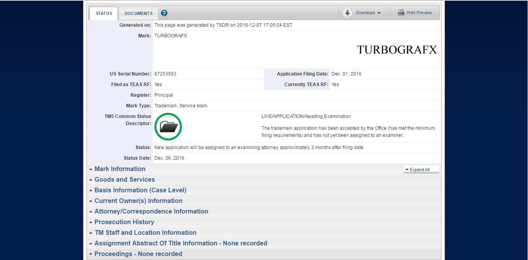Click the US Serial Number field label

coord(130,74)
